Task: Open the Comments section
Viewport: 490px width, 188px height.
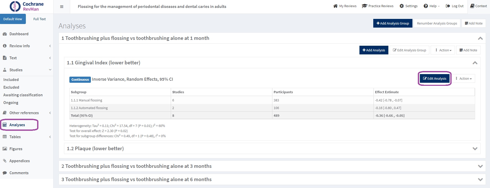Action: (x=19, y=173)
